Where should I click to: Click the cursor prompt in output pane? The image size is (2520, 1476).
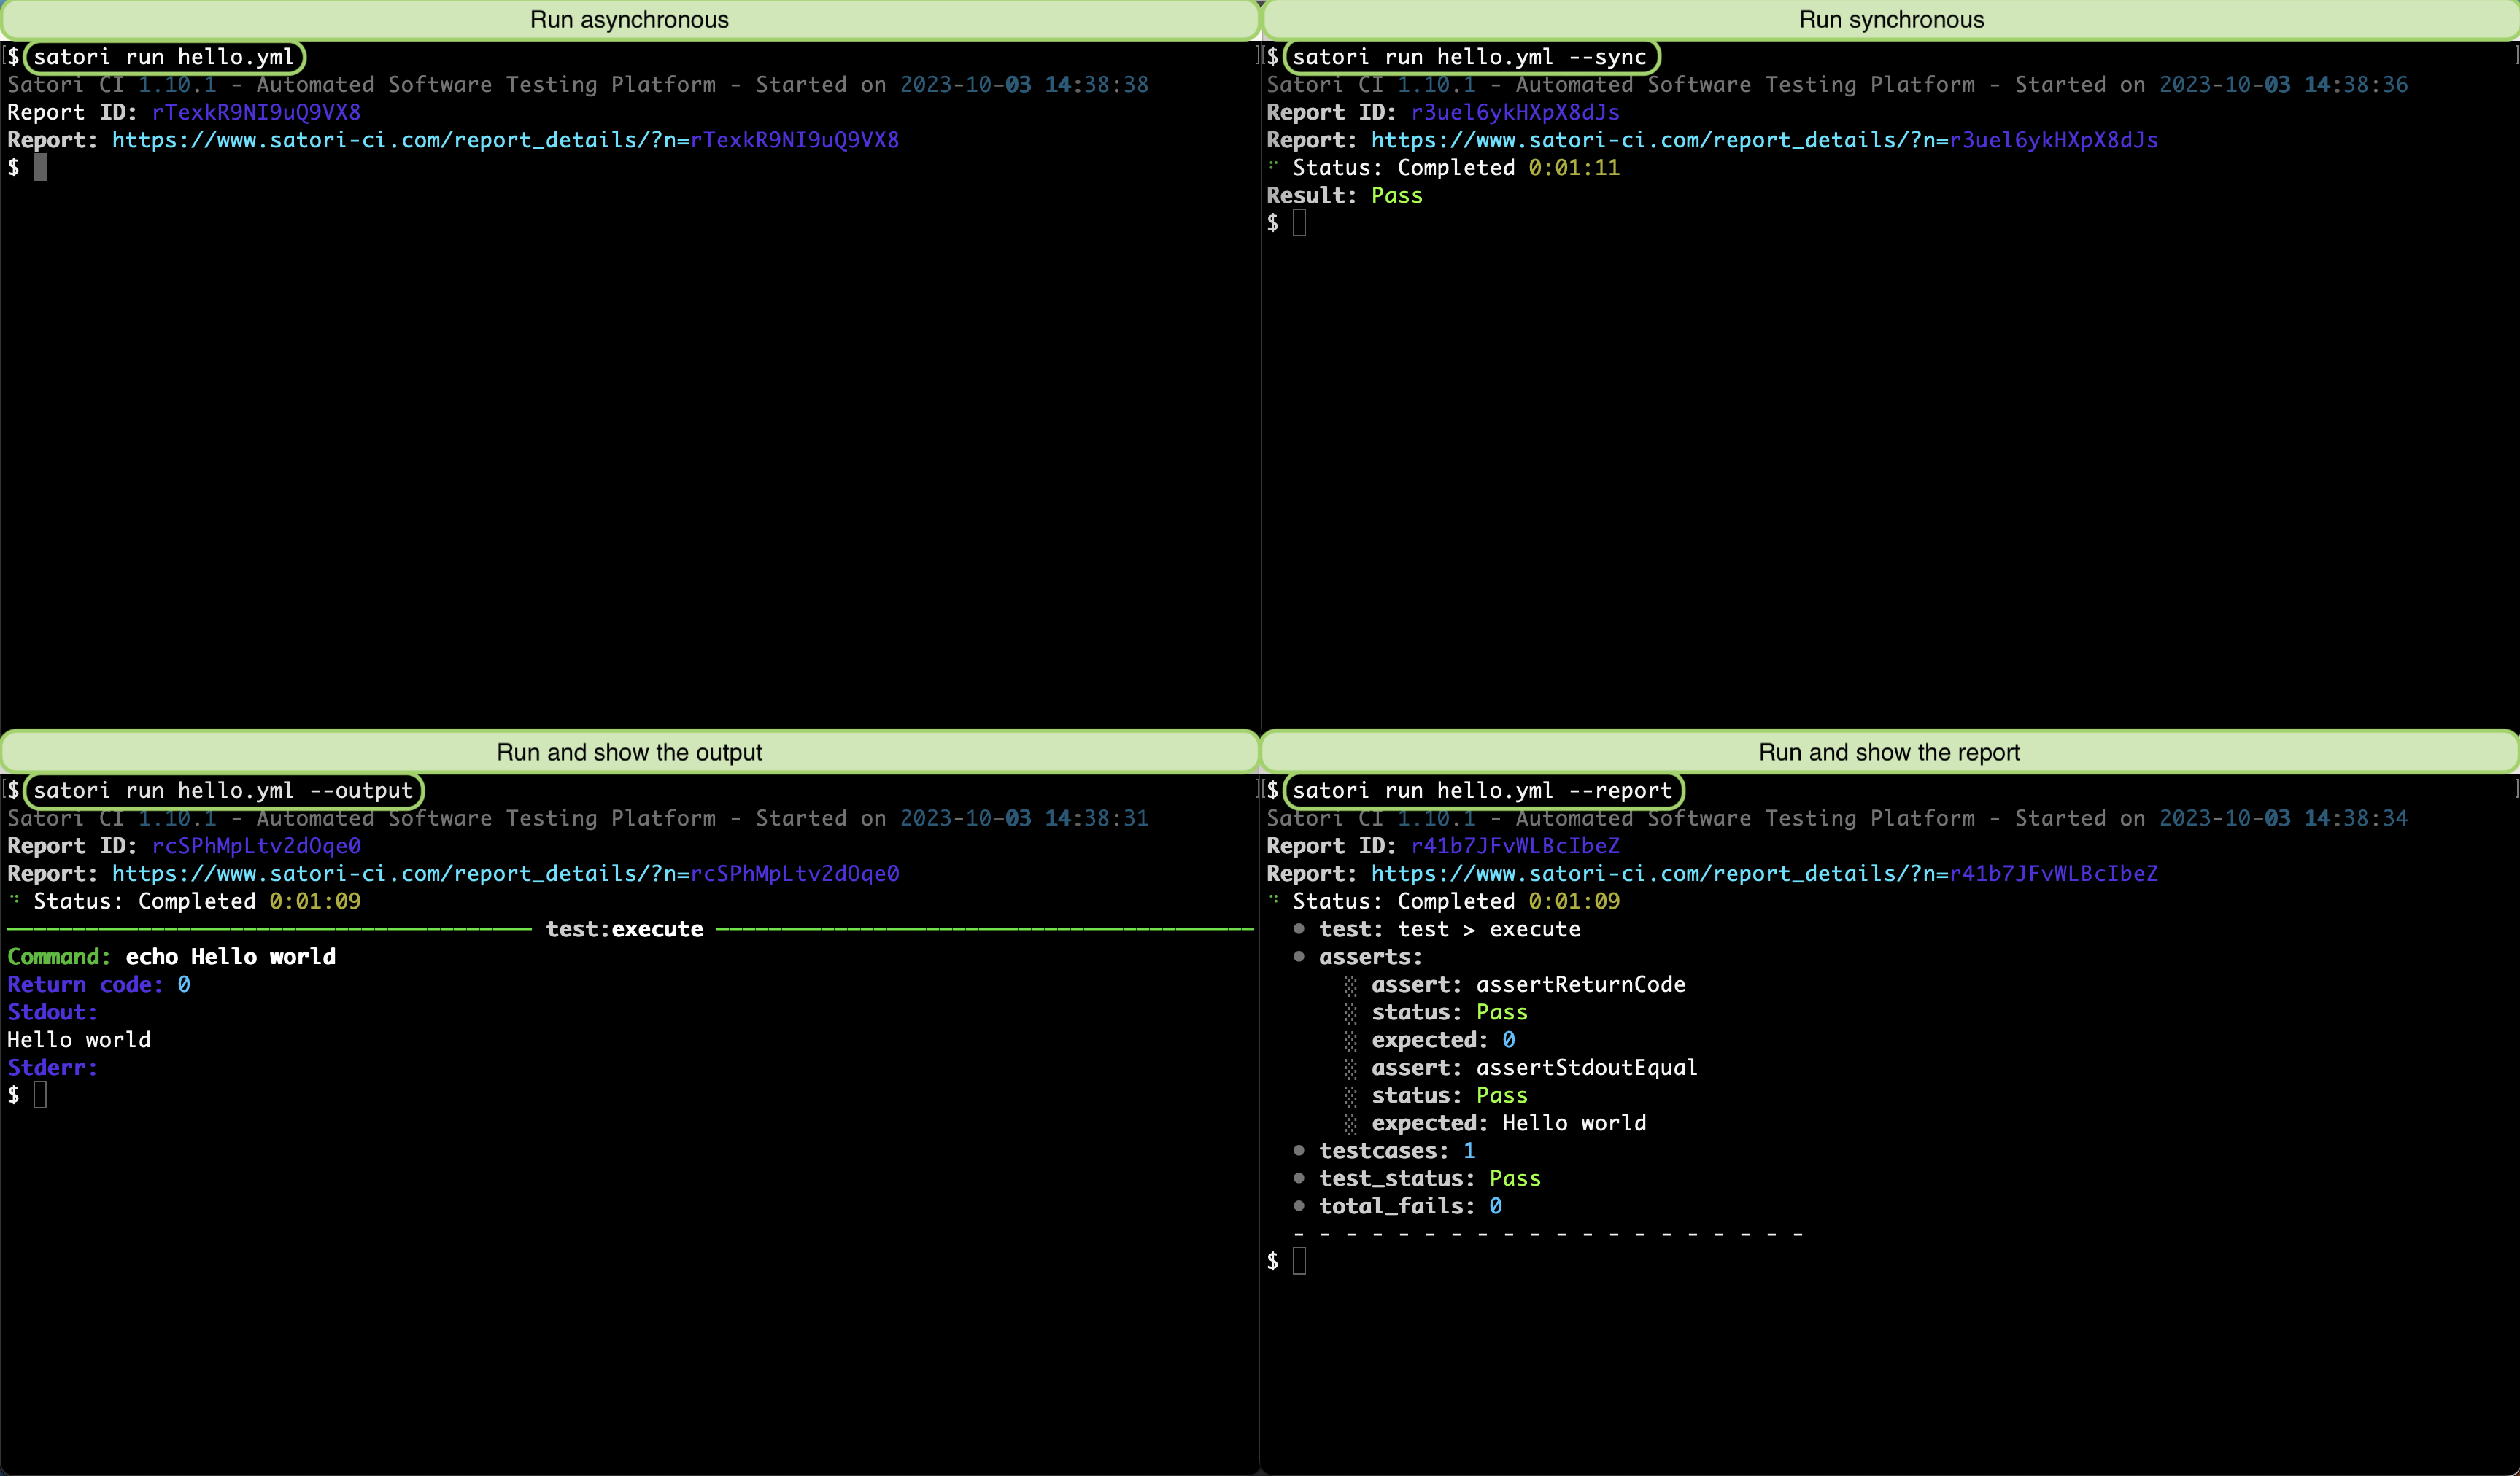point(40,1096)
